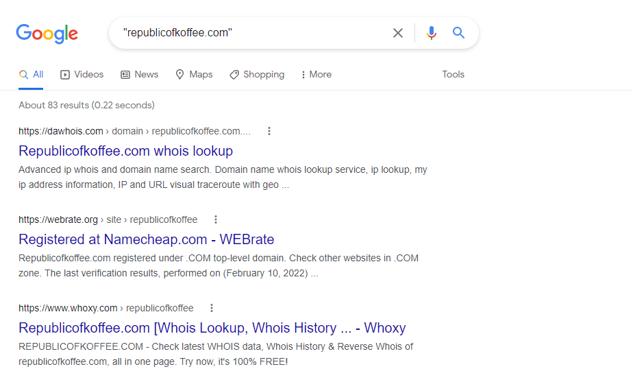Select the All results tab
The width and height of the screenshot is (633, 382).
(32, 74)
